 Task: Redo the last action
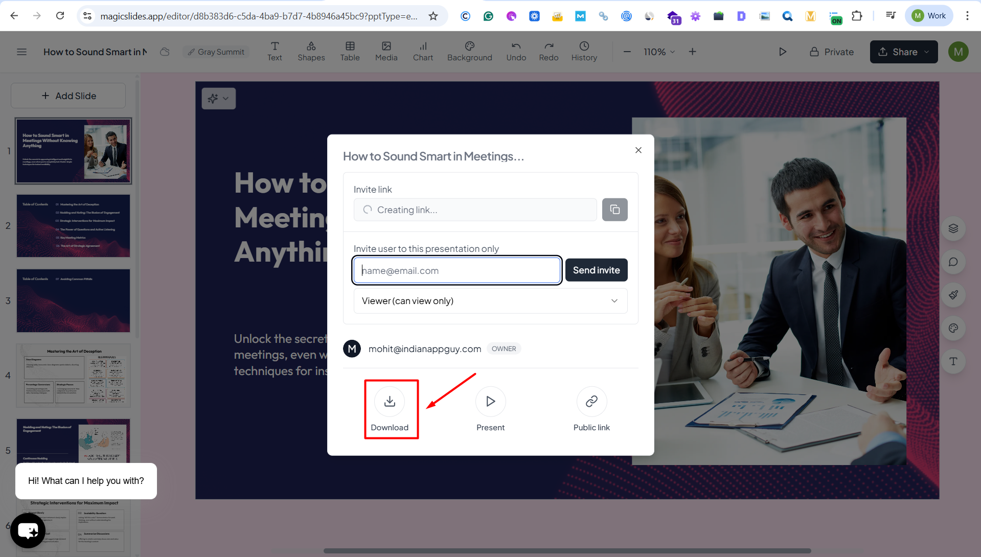[x=549, y=52]
